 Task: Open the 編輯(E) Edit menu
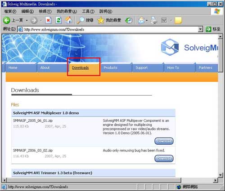pos(27,11)
